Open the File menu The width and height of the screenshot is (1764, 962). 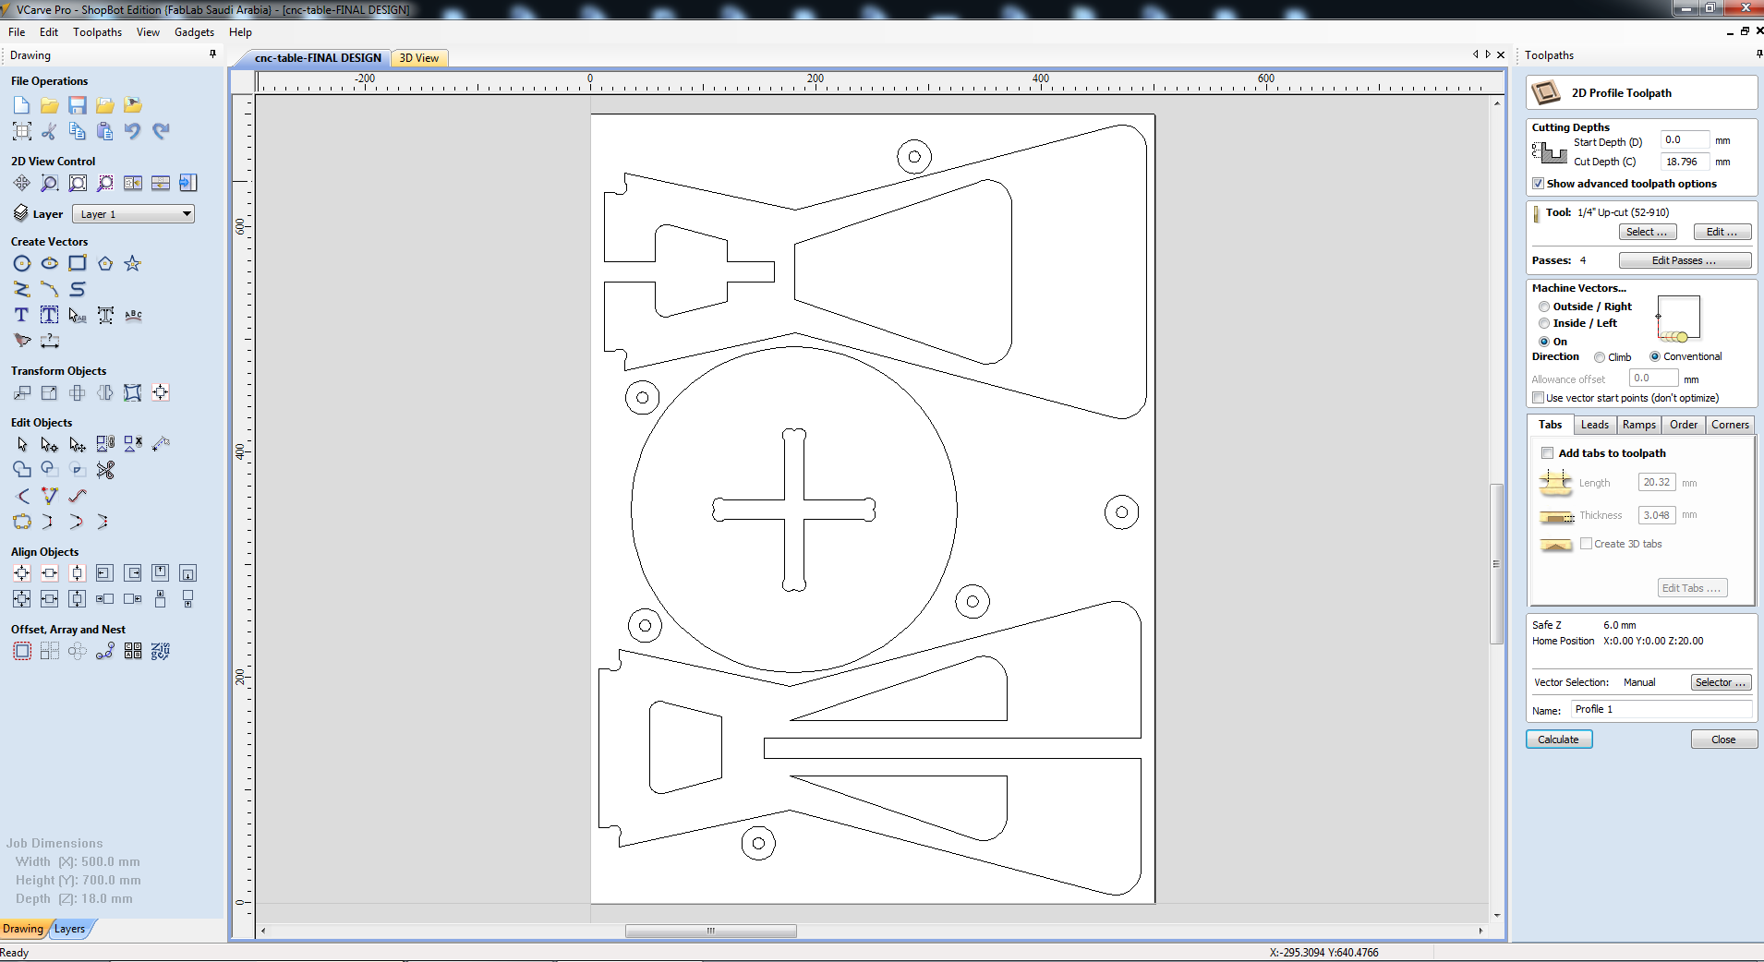pyautogui.click(x=17, y=32)
